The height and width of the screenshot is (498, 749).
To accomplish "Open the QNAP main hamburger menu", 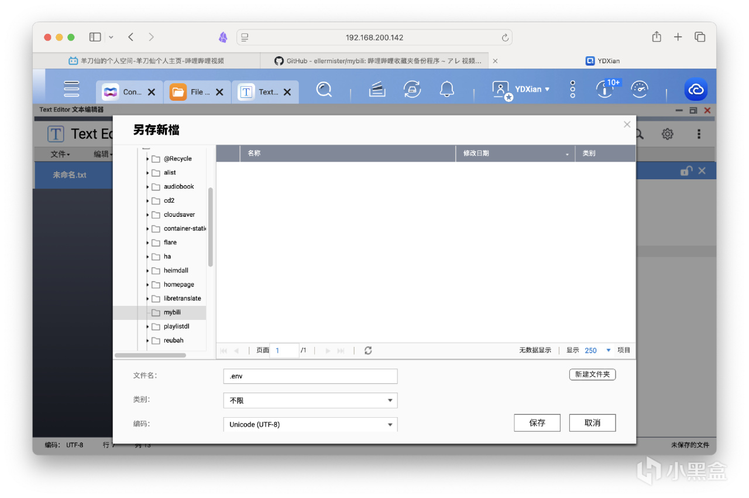I will (71, 89).
